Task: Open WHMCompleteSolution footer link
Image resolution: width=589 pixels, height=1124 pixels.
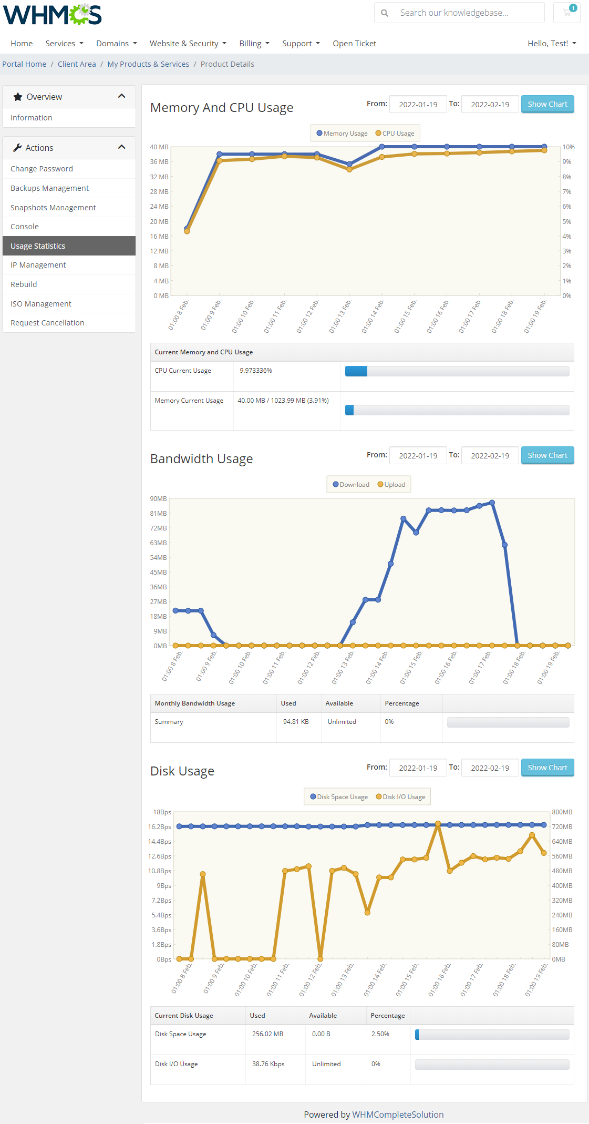Action: [x=398, y=1115]
